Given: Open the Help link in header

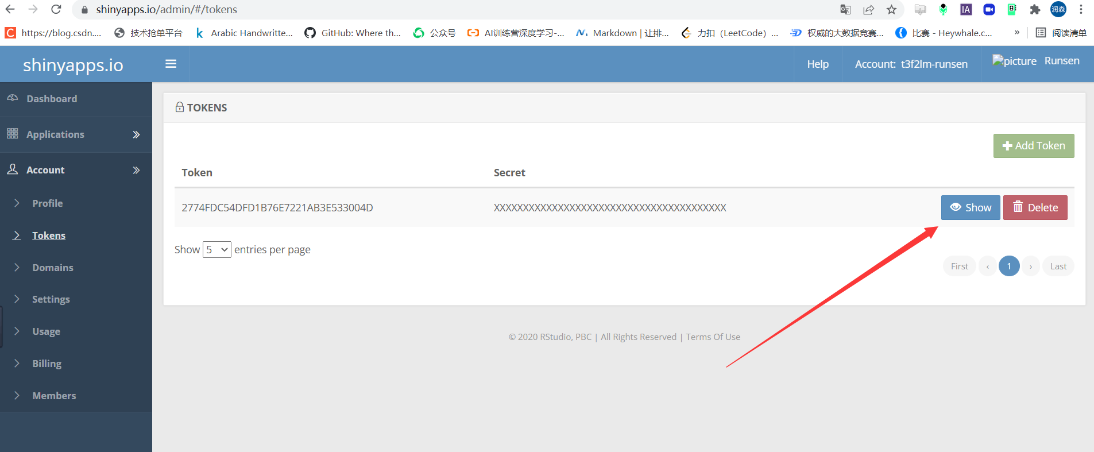Looking at the screenshot, I should [818, 64].
